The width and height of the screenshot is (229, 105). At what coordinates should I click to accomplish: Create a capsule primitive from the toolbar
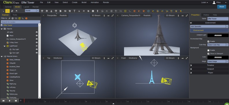[97, 11]
